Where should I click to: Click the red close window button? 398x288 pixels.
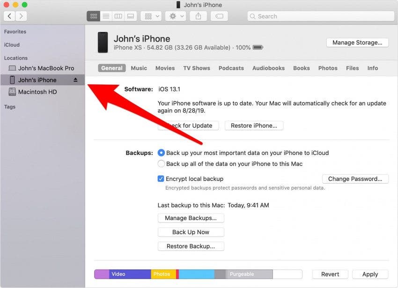(6, 5)
